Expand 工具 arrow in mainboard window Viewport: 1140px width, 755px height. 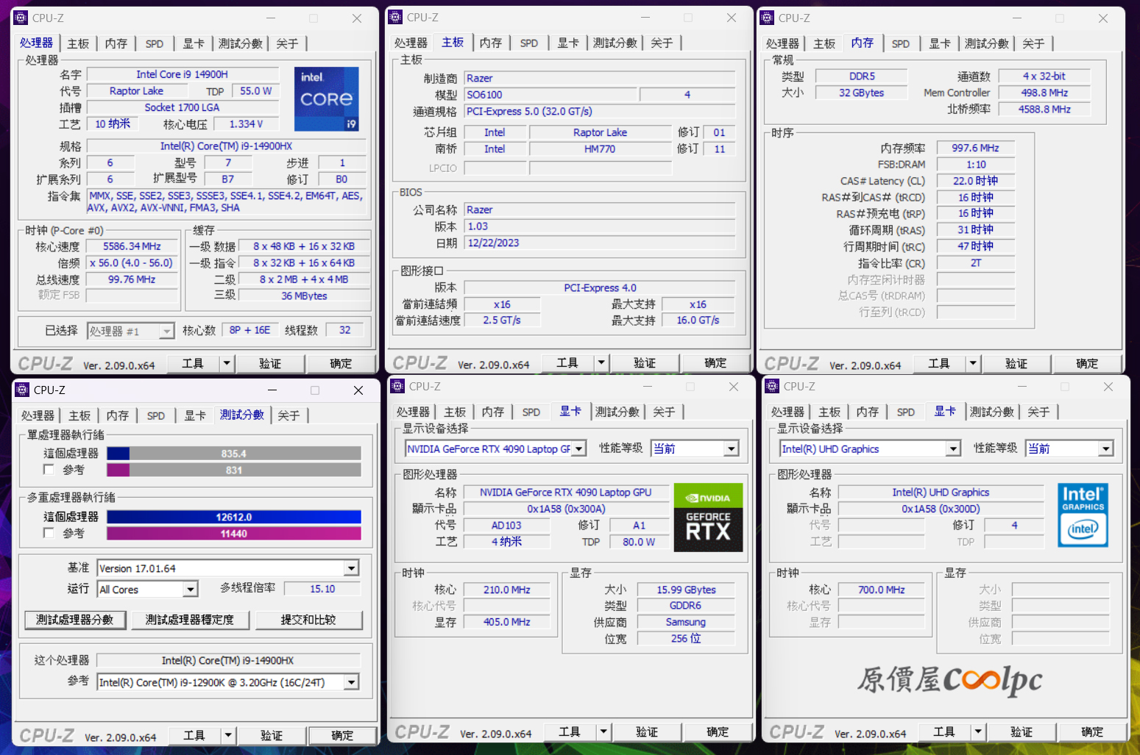pyautogui.click(x=601, y=362)
